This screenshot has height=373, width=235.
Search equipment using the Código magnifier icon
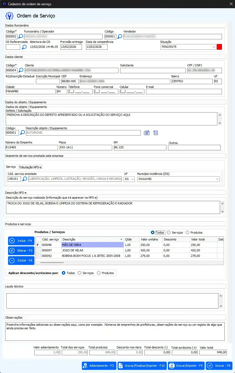pyautogui.click(x=22, y=133)
